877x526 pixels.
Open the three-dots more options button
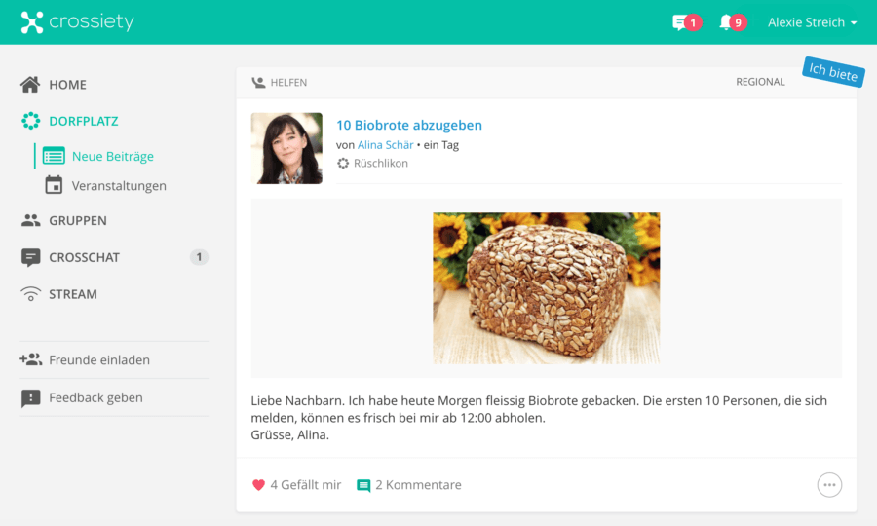pyautogui.click(x=829, y=485)
